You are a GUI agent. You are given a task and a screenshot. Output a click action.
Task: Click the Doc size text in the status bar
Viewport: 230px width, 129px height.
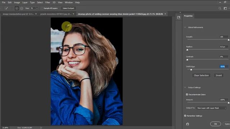pos(25,128)
